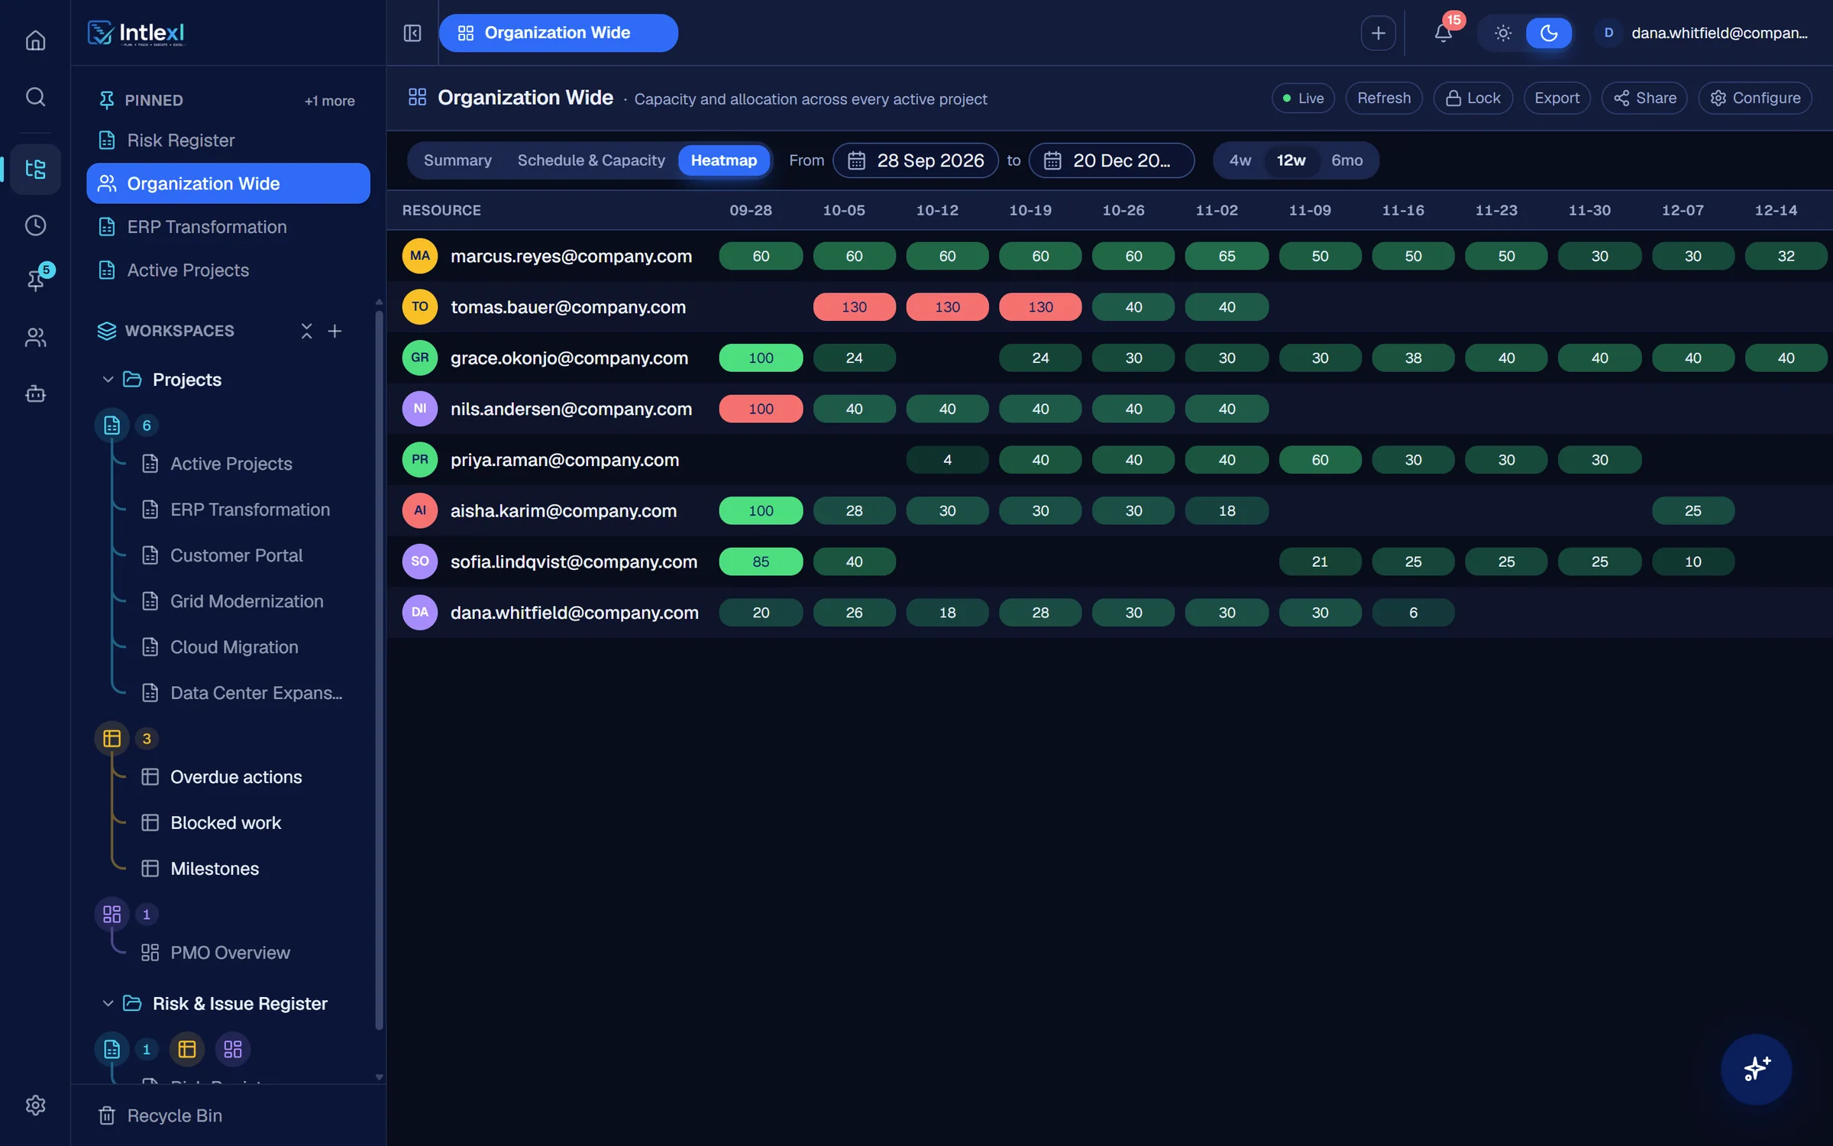Open the Home icon in left rail
Viewport: 1833px width, 1146px height.
35,40
